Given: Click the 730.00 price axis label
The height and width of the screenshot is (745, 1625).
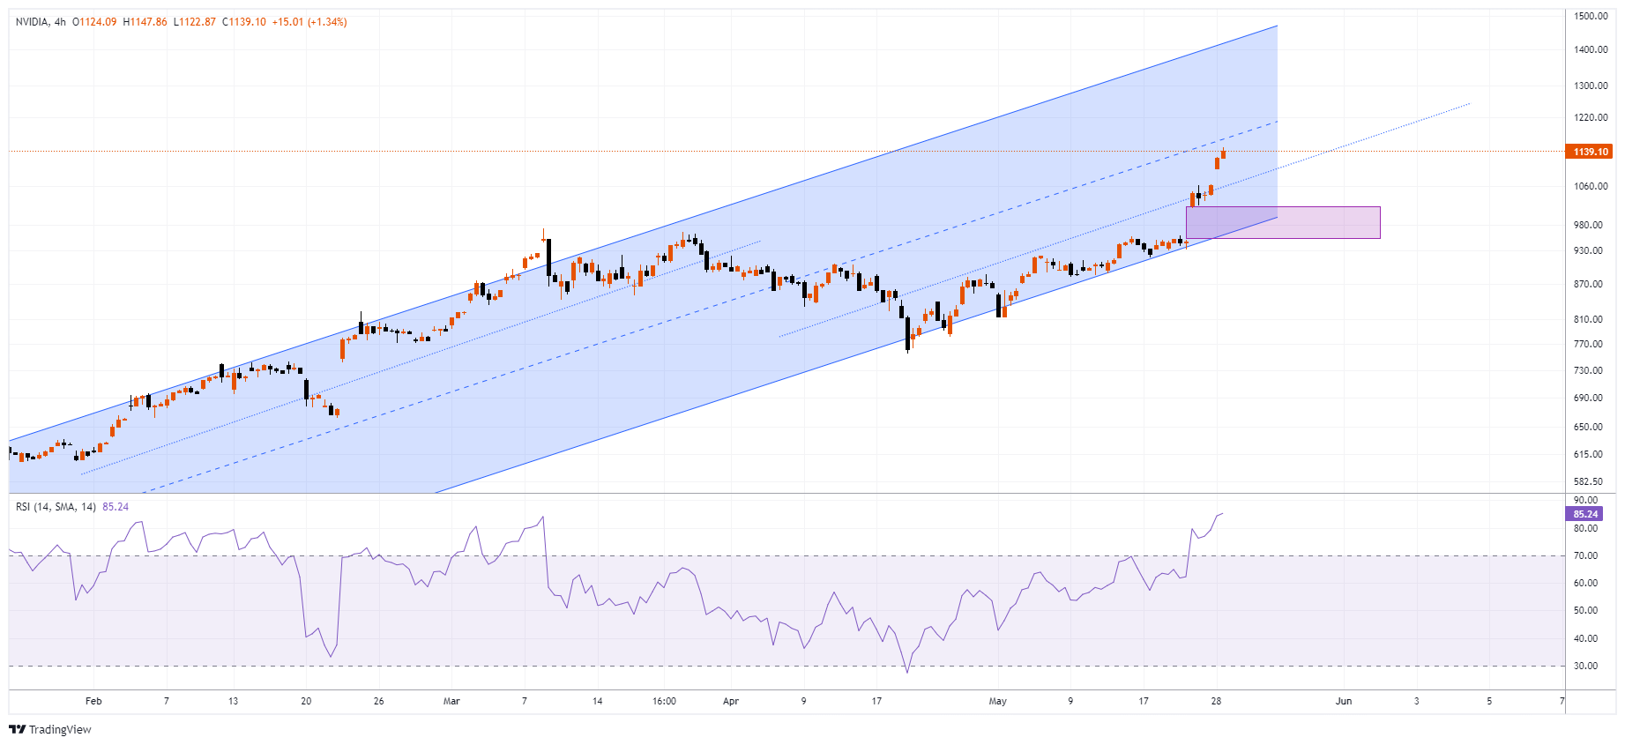Looking at the screenshot, I should [1588, 370].
